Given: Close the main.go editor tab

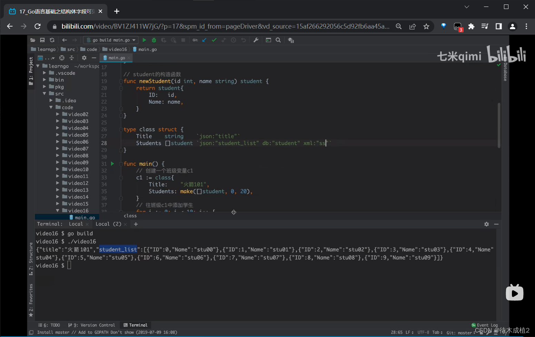Looking at the screenshot, I should [x=129, y=58].
